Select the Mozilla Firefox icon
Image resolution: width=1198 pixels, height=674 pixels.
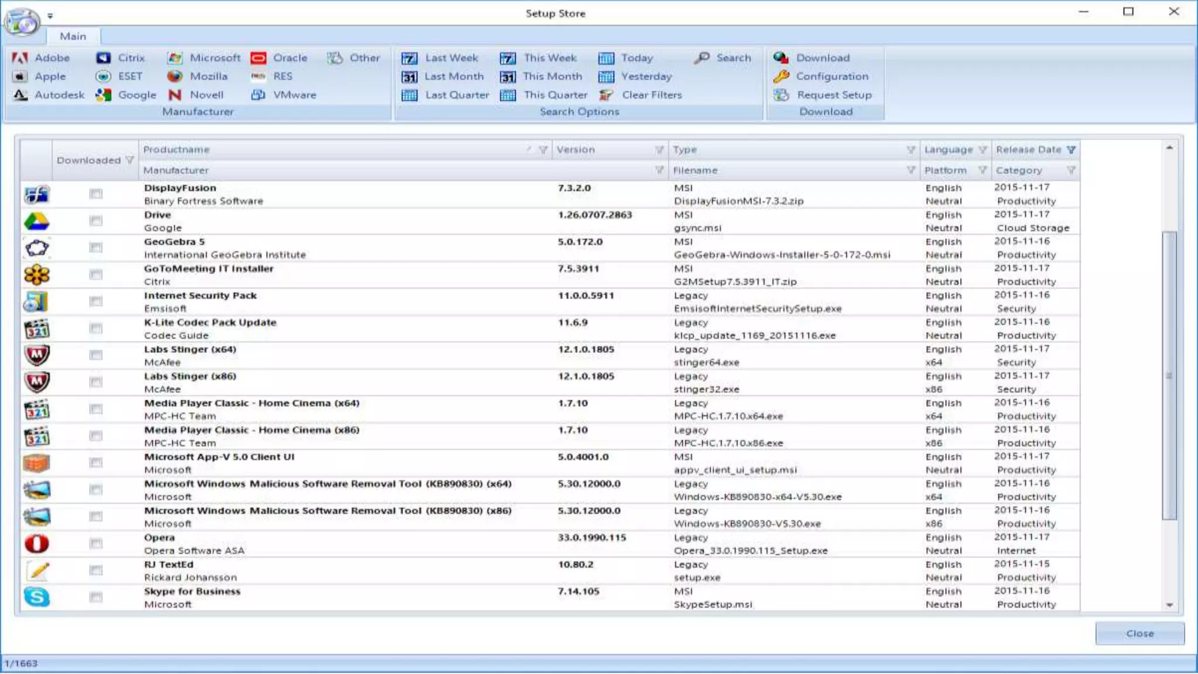point(175,77)
